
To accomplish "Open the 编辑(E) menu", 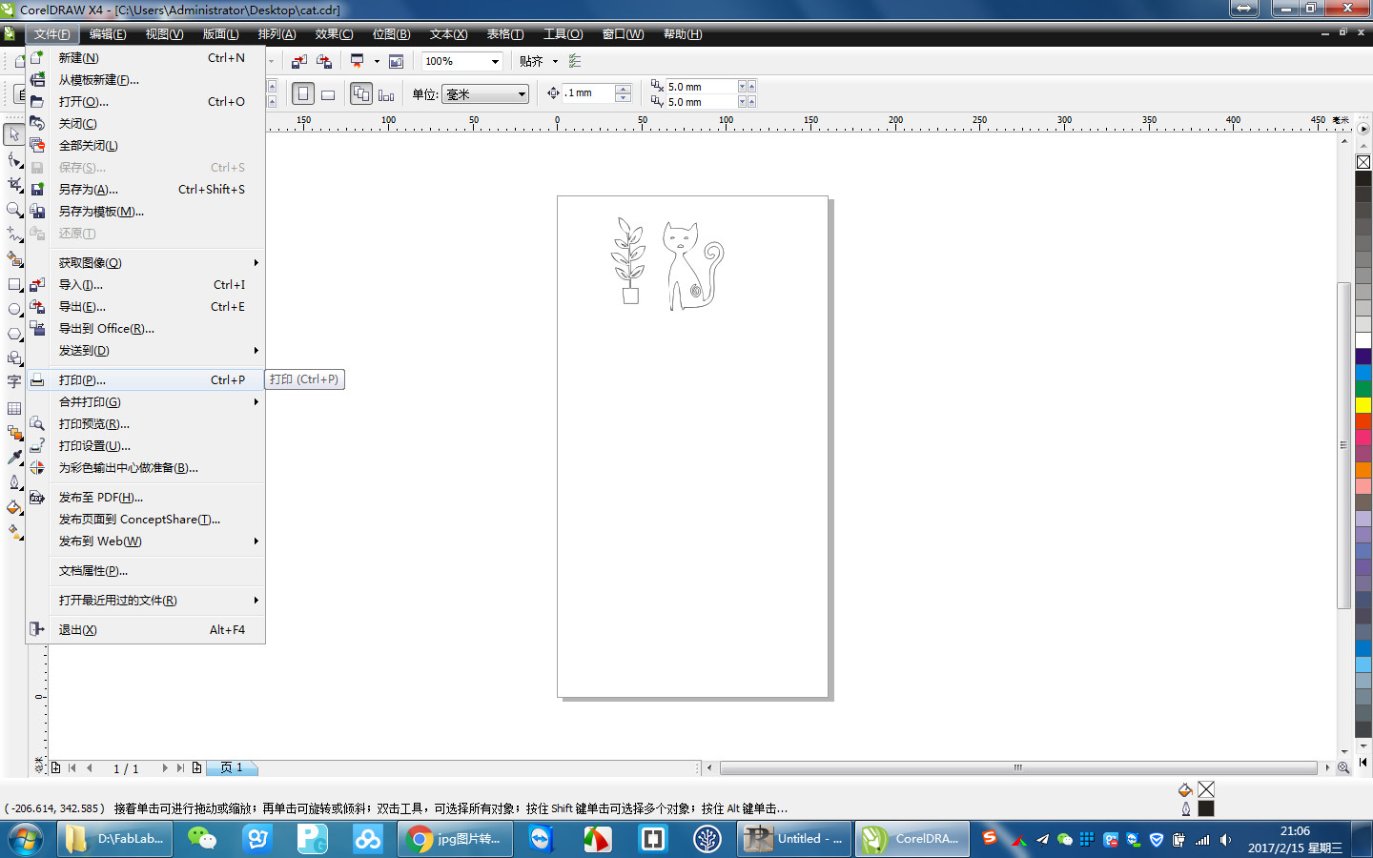I will 108,34.
